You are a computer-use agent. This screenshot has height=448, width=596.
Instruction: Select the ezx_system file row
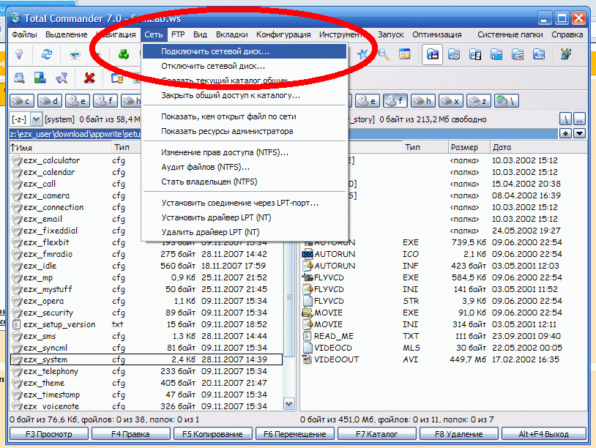tap(146, 359)
